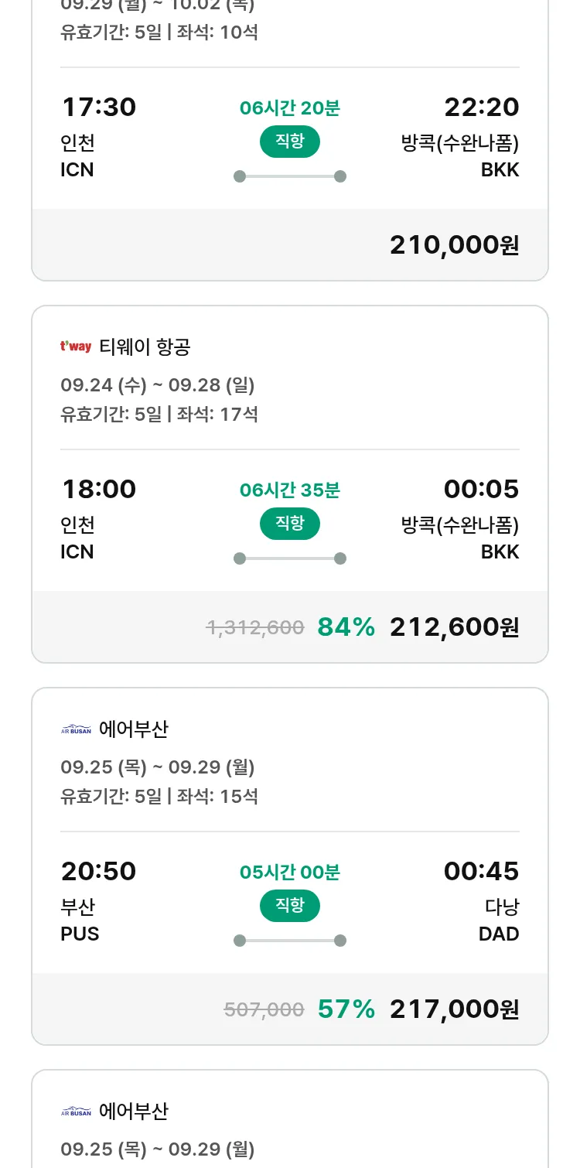Screen dimensions: 580x1168
Task: Choose the 217,000원 Air Busan fare
Action: (x=454, y=1009)
